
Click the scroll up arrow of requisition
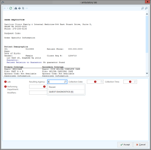tap(147, 14)
